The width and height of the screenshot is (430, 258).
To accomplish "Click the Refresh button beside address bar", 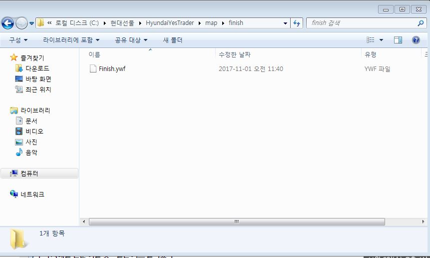I will tap(297, 23).
